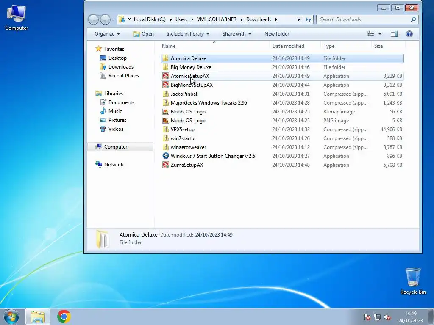Open the Help question mark button
Screen dimensions: 434x325
coord(409,34)
